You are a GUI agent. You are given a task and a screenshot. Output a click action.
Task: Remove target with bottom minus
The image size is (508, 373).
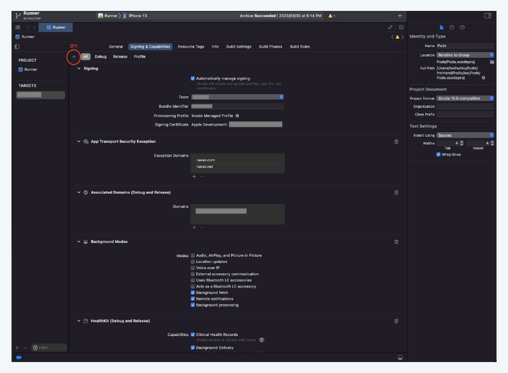(25, 348)
